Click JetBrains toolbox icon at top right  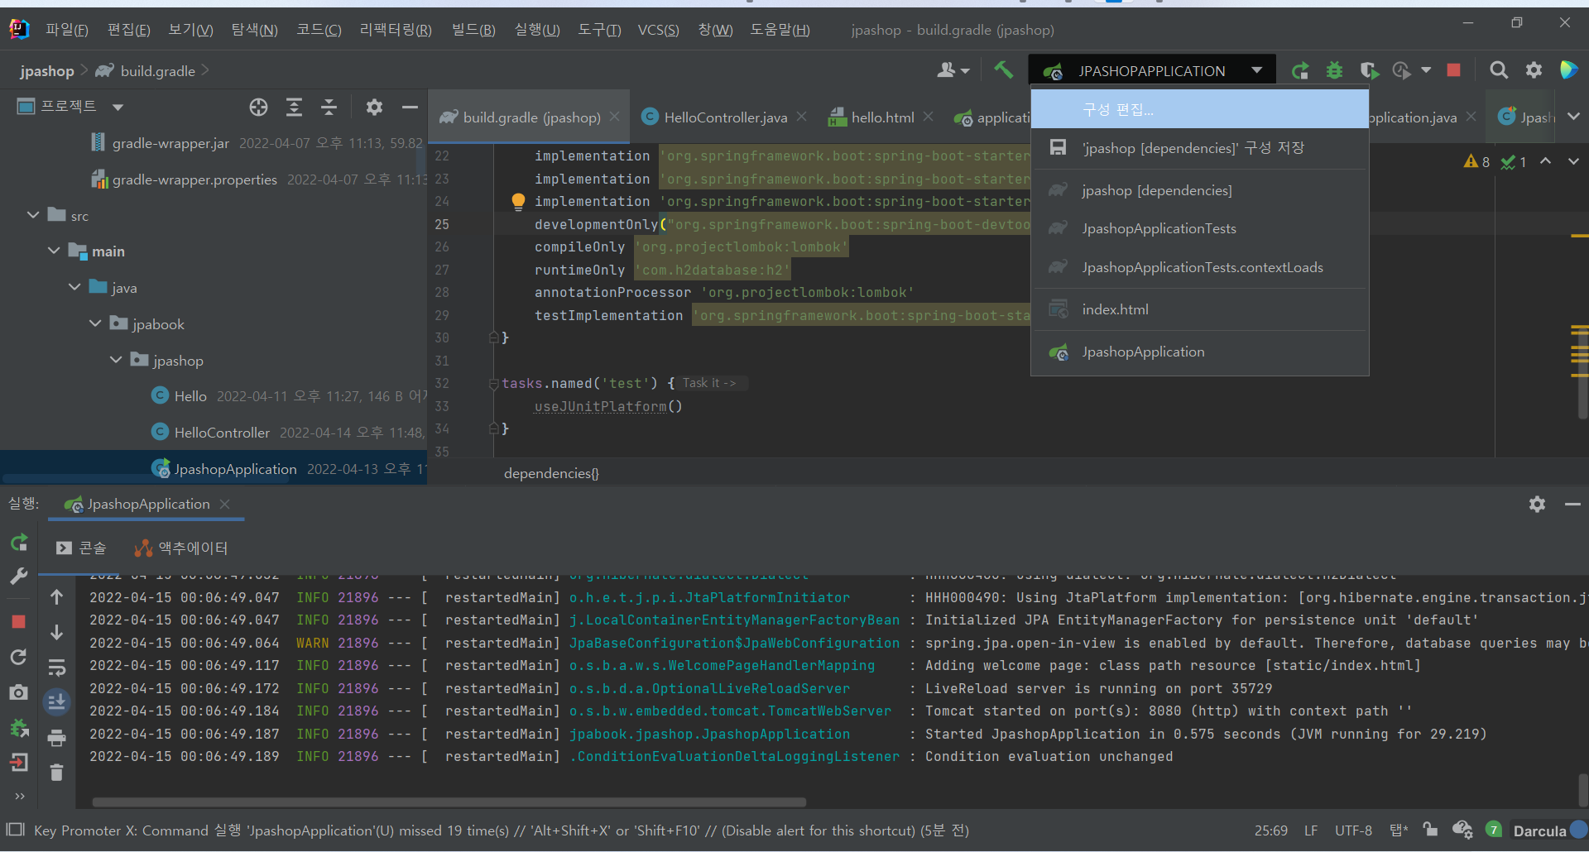(1568, 70)
